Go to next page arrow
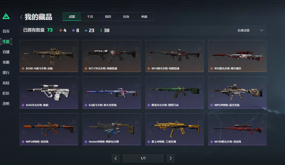The width and height of the screenshot is (285, 165). click(170, 158)
